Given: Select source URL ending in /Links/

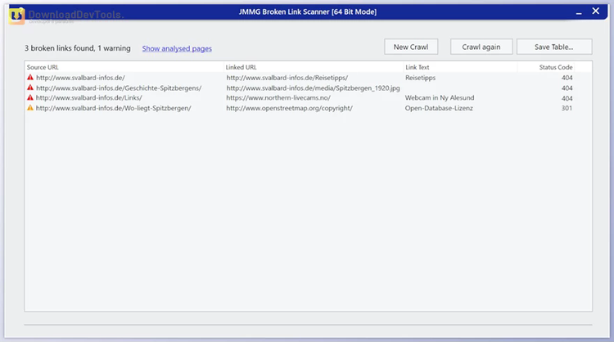Looking at the screenshot, I should (x=89, y=98).
